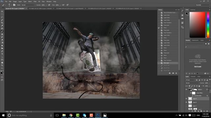Screen dimensions: 211x118
Task: Select the Gradient tool
Action: pyautogui.click(x=2, y=43)
